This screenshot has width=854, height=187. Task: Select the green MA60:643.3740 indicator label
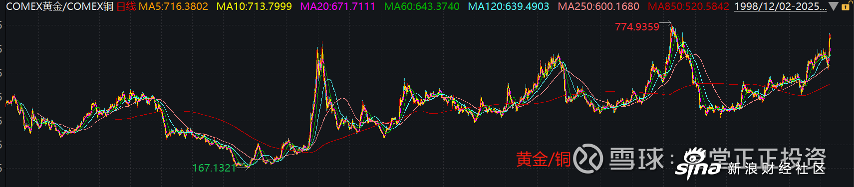point(422,6)
